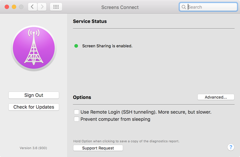Minimize the window with the yellow button
The height and width of the screenshot is (157, 240).
(x=14, y=7)
